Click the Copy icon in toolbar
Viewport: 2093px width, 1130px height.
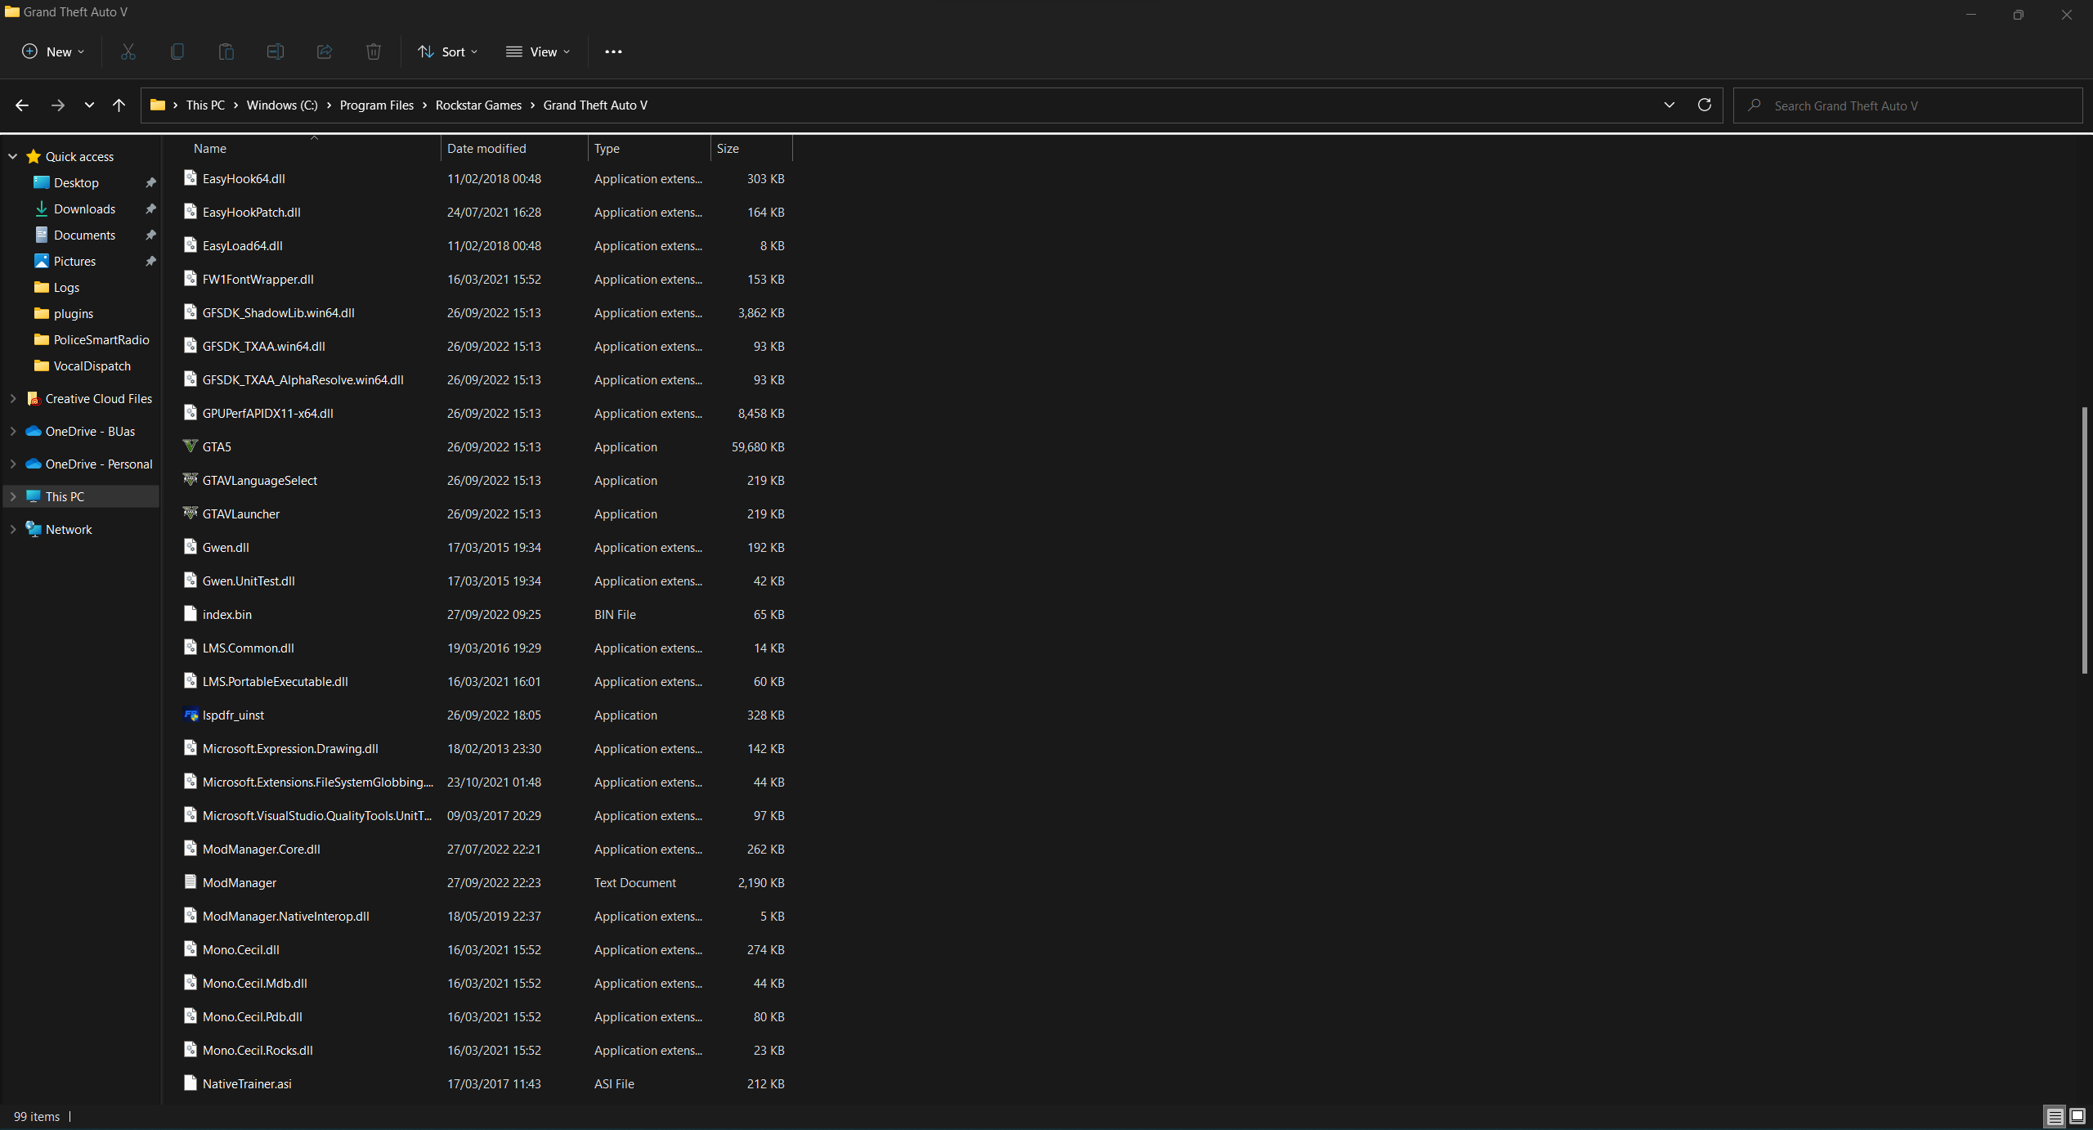(177, 52)
